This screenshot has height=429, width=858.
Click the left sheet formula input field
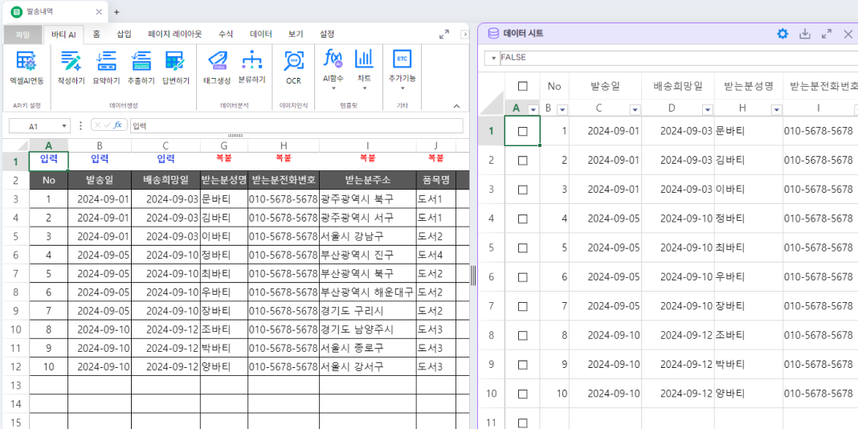click(x=296, y=125)
